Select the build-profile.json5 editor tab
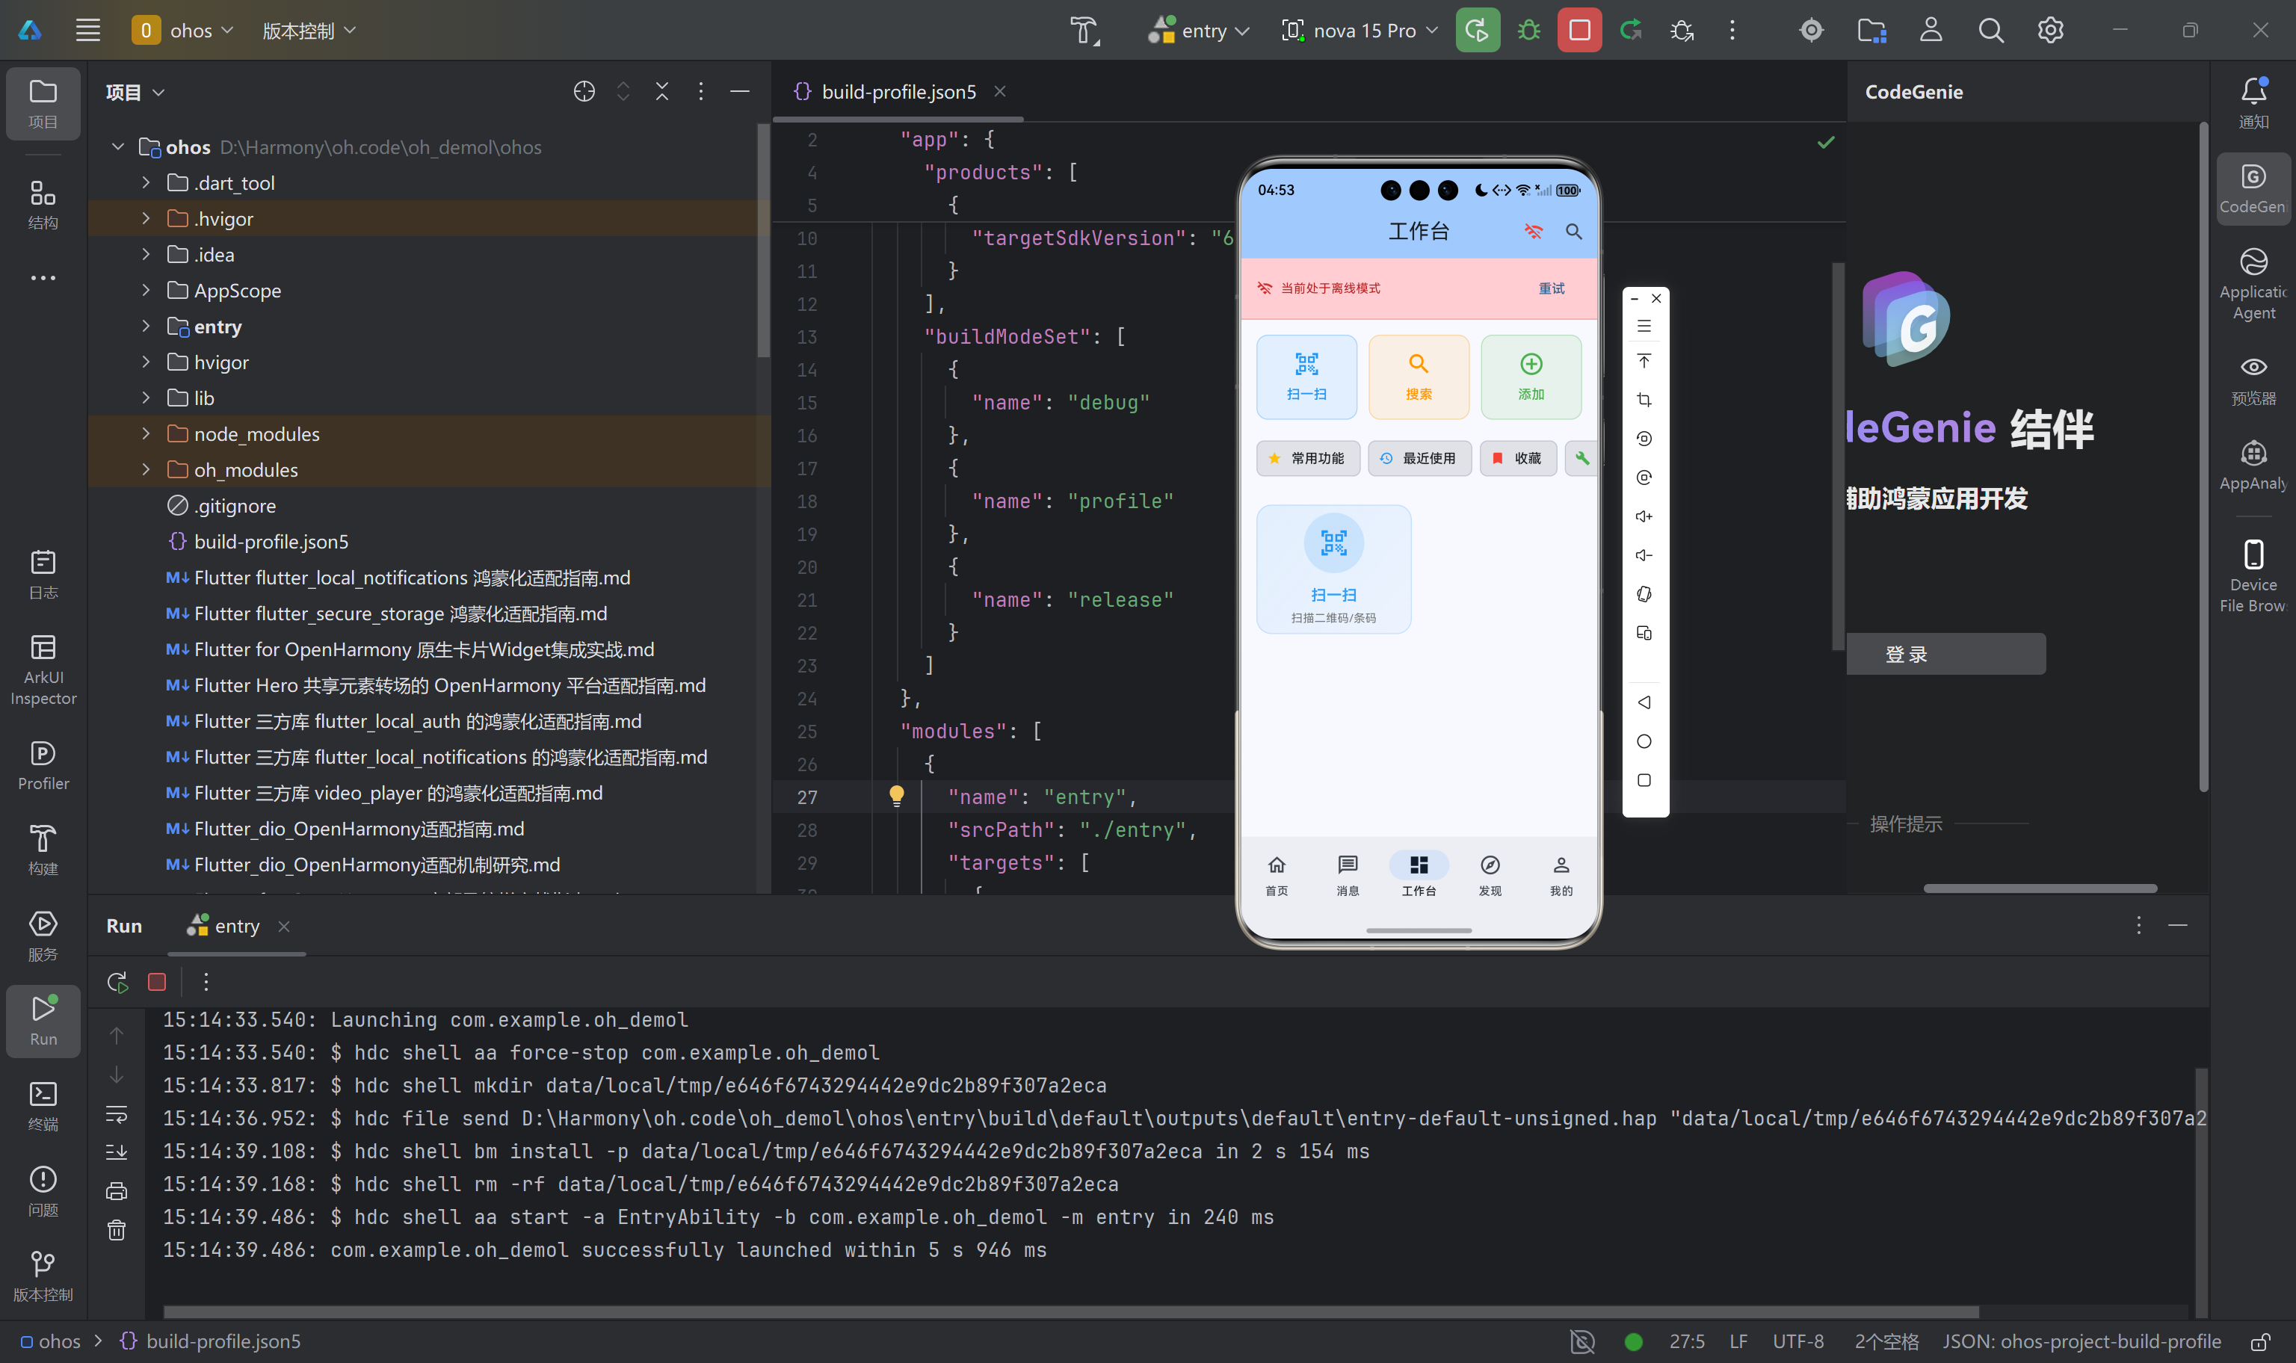The width and height of the screenshot is (2296, 1363). (898, 92)
